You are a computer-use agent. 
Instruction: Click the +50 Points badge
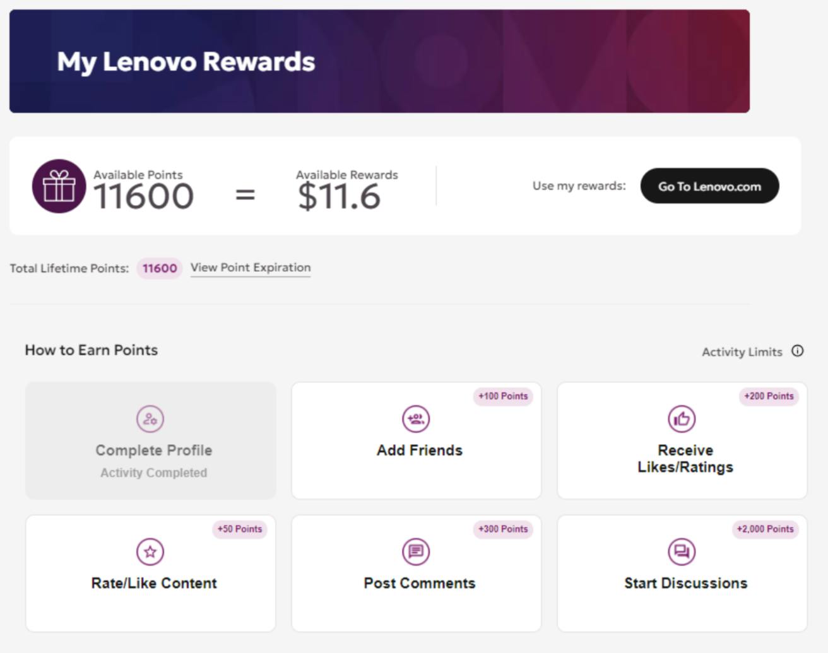coord(240,529)
